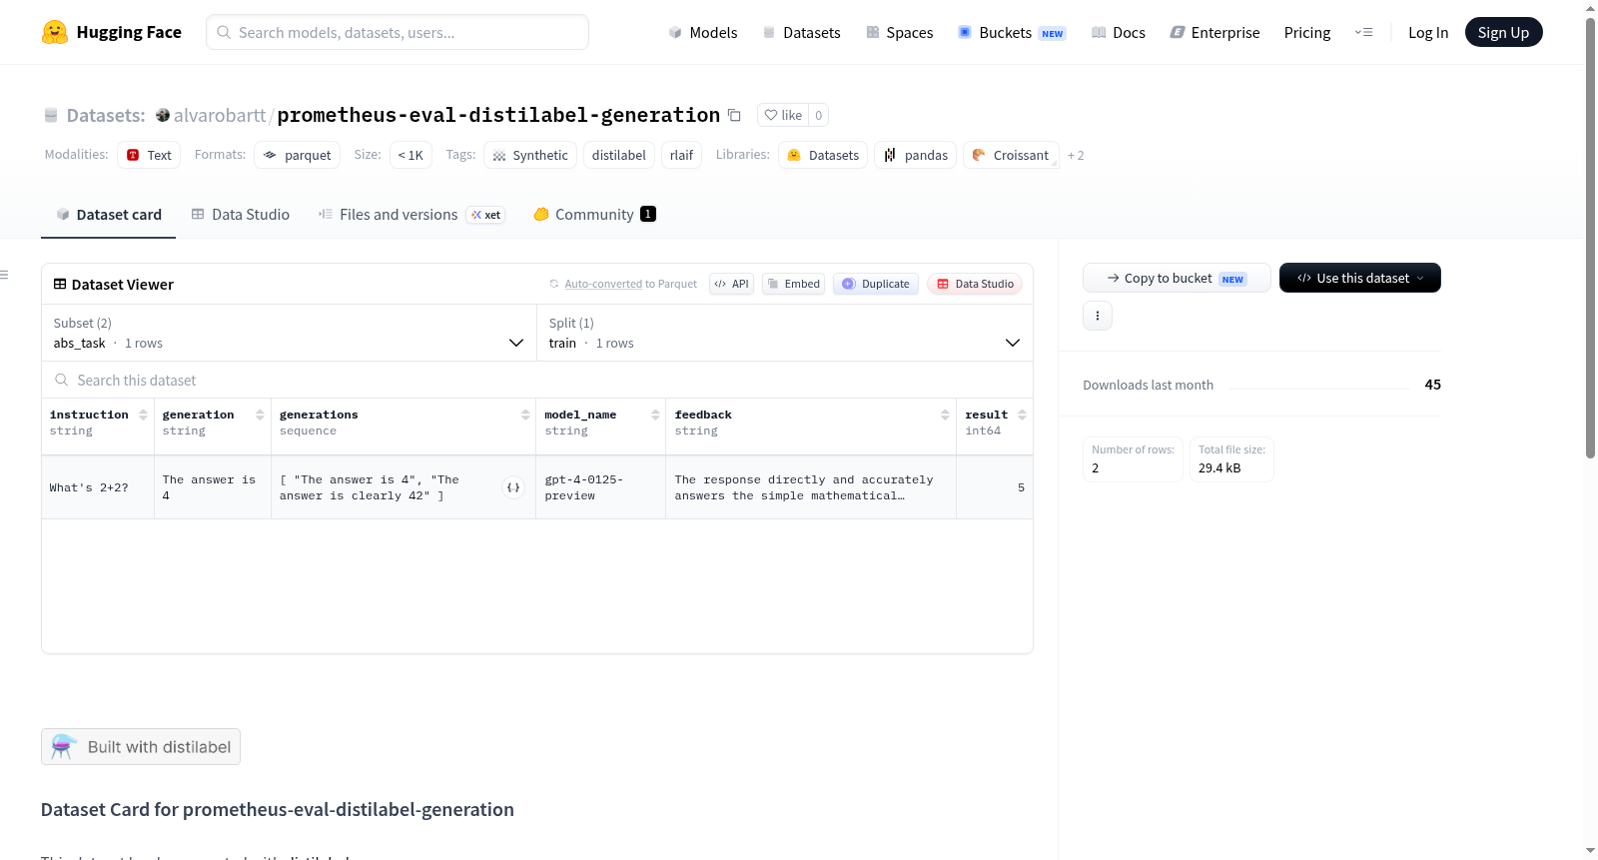Click the Log In link
1598x860 pixels.
point(1428,32)
